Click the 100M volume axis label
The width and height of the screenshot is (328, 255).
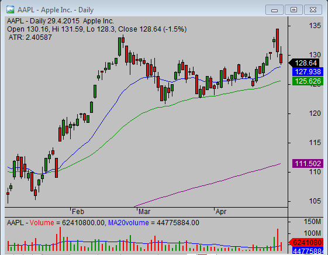[312, 233]
